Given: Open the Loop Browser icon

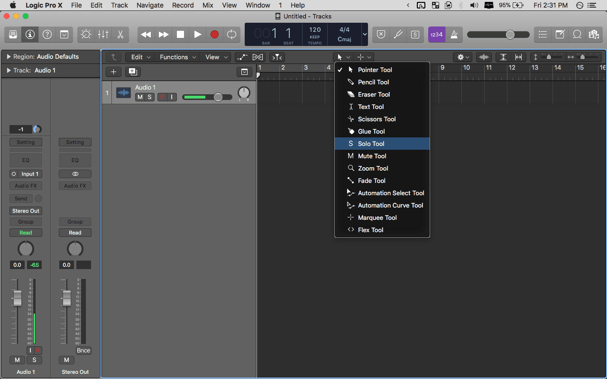Looking at the screenshot, I should pyautogui.click(x=577, y=35).
